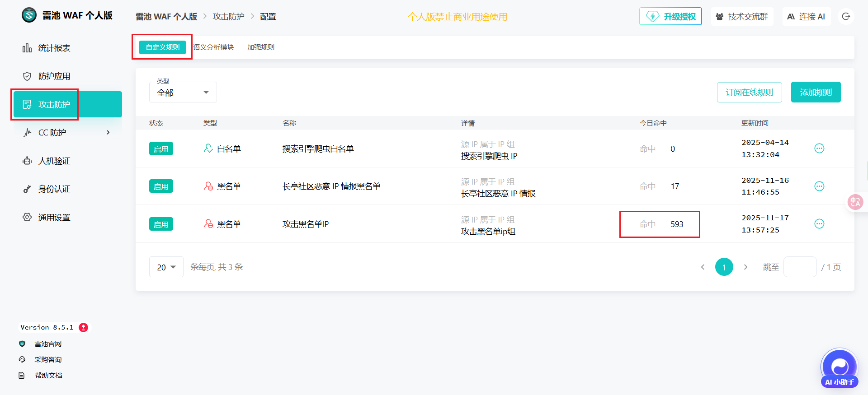Click the 订阅在线规则 button

click(x=749, y=92)
